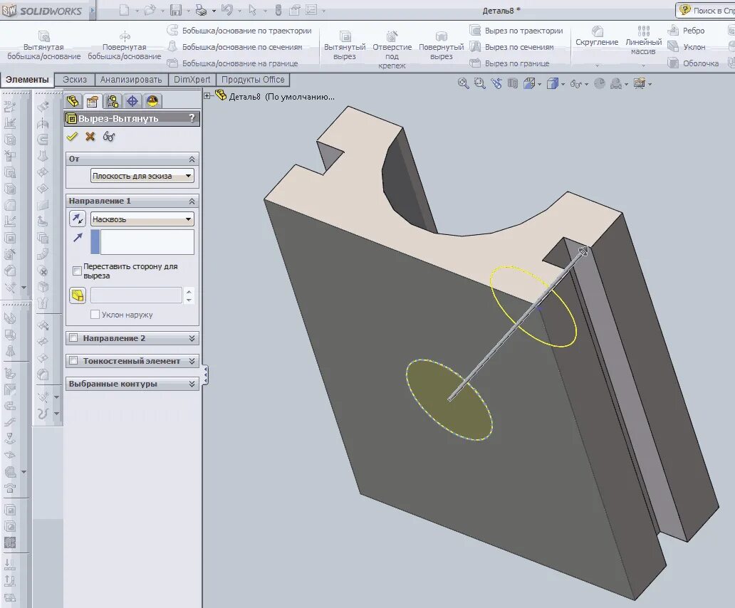Open DimXpertManager tab icon
This screenshot has height=608, width=735.
pyautogui.click(x=132, y=101)
